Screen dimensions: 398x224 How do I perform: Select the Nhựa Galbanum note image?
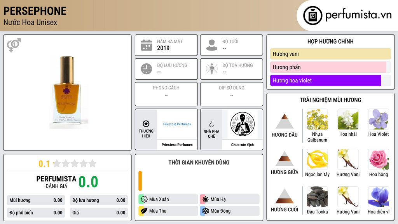pyautogui.click(x=317, y=119)
